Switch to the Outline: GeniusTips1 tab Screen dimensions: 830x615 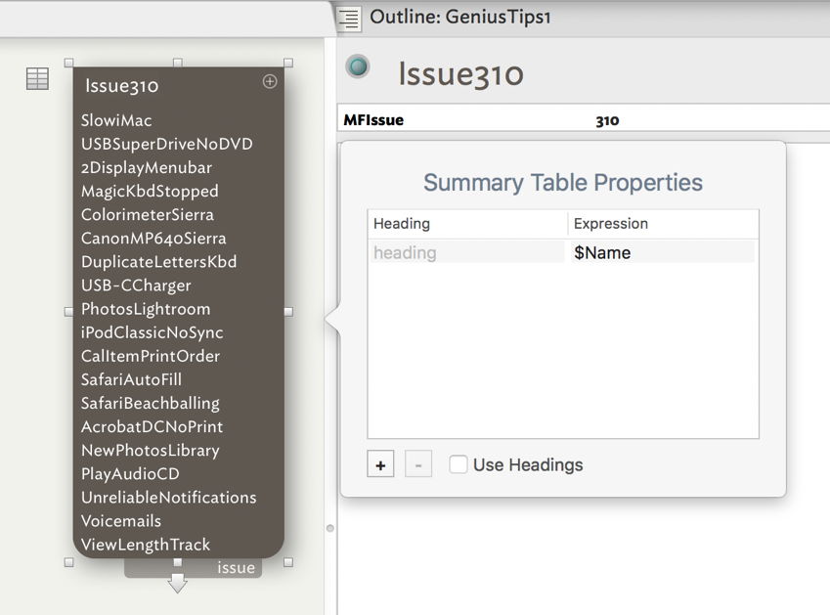[459, 18]
